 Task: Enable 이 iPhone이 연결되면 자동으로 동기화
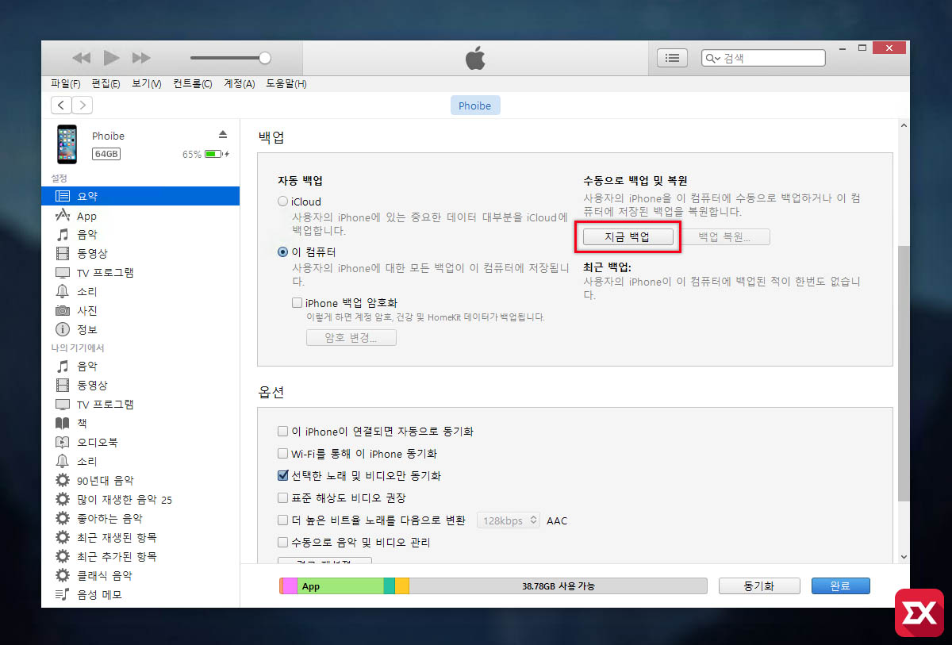[282, 432]
